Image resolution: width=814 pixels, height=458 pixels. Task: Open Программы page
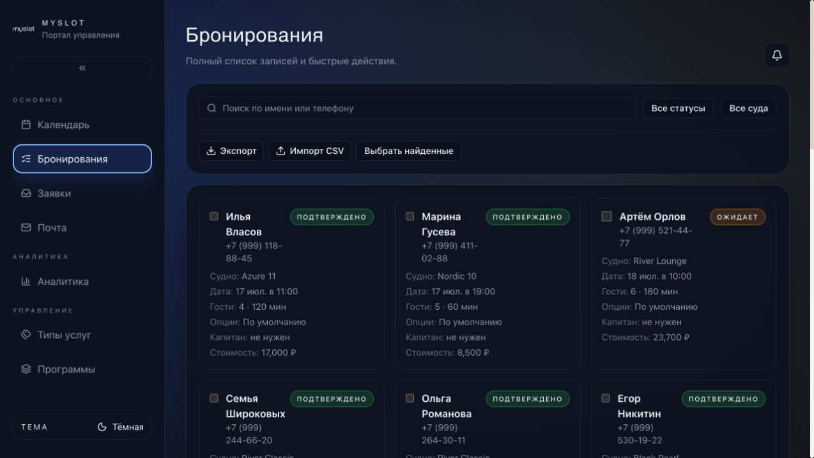[x=82, y=369]
